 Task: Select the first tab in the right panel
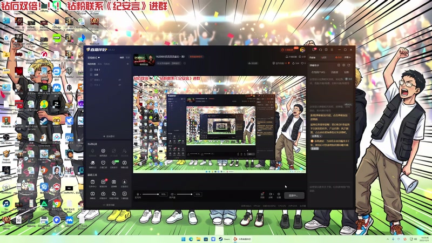312,58
